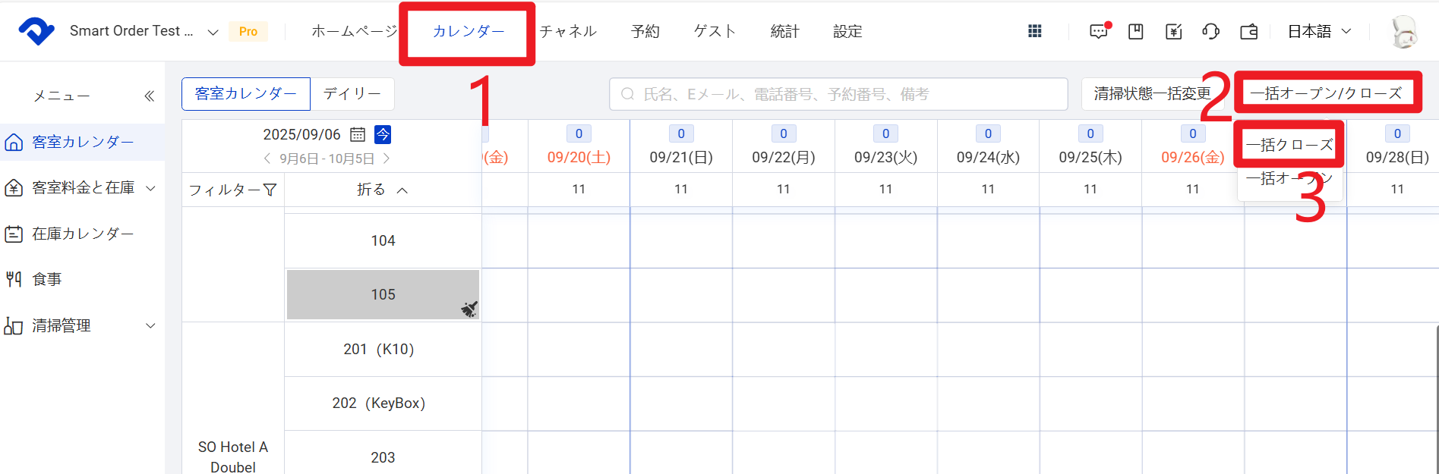
Task: Click the guest search input field
Action: coord(838,94)
